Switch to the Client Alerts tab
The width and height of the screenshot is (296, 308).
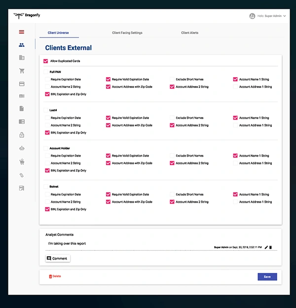(x=190, y=33)
